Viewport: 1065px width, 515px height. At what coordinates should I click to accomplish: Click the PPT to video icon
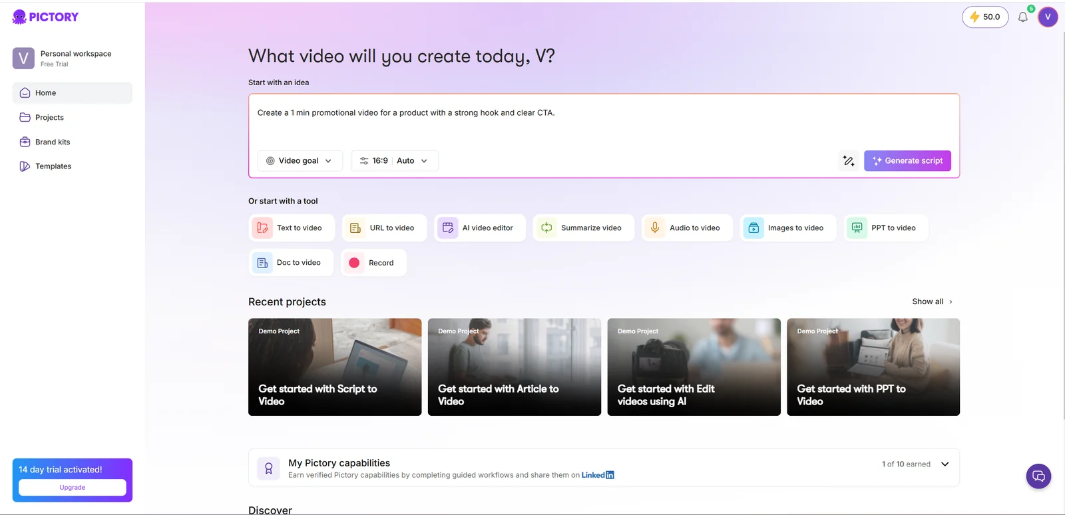[x=857, y=228]
